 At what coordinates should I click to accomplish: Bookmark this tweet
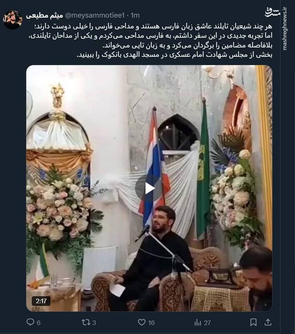pyautogui.click(x=253, y=322)
